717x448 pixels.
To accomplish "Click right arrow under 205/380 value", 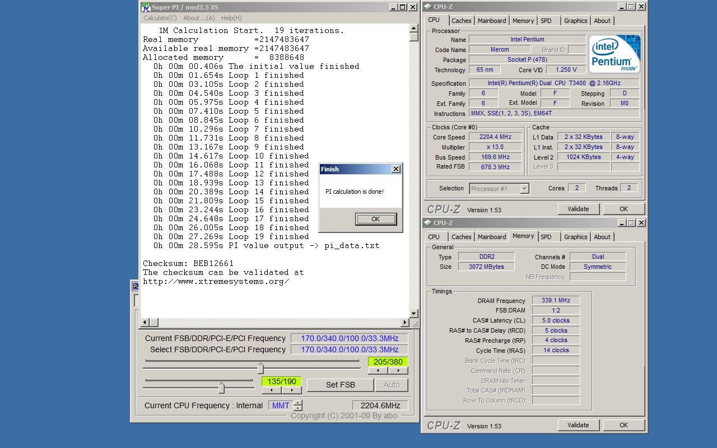I will [398, 371].
